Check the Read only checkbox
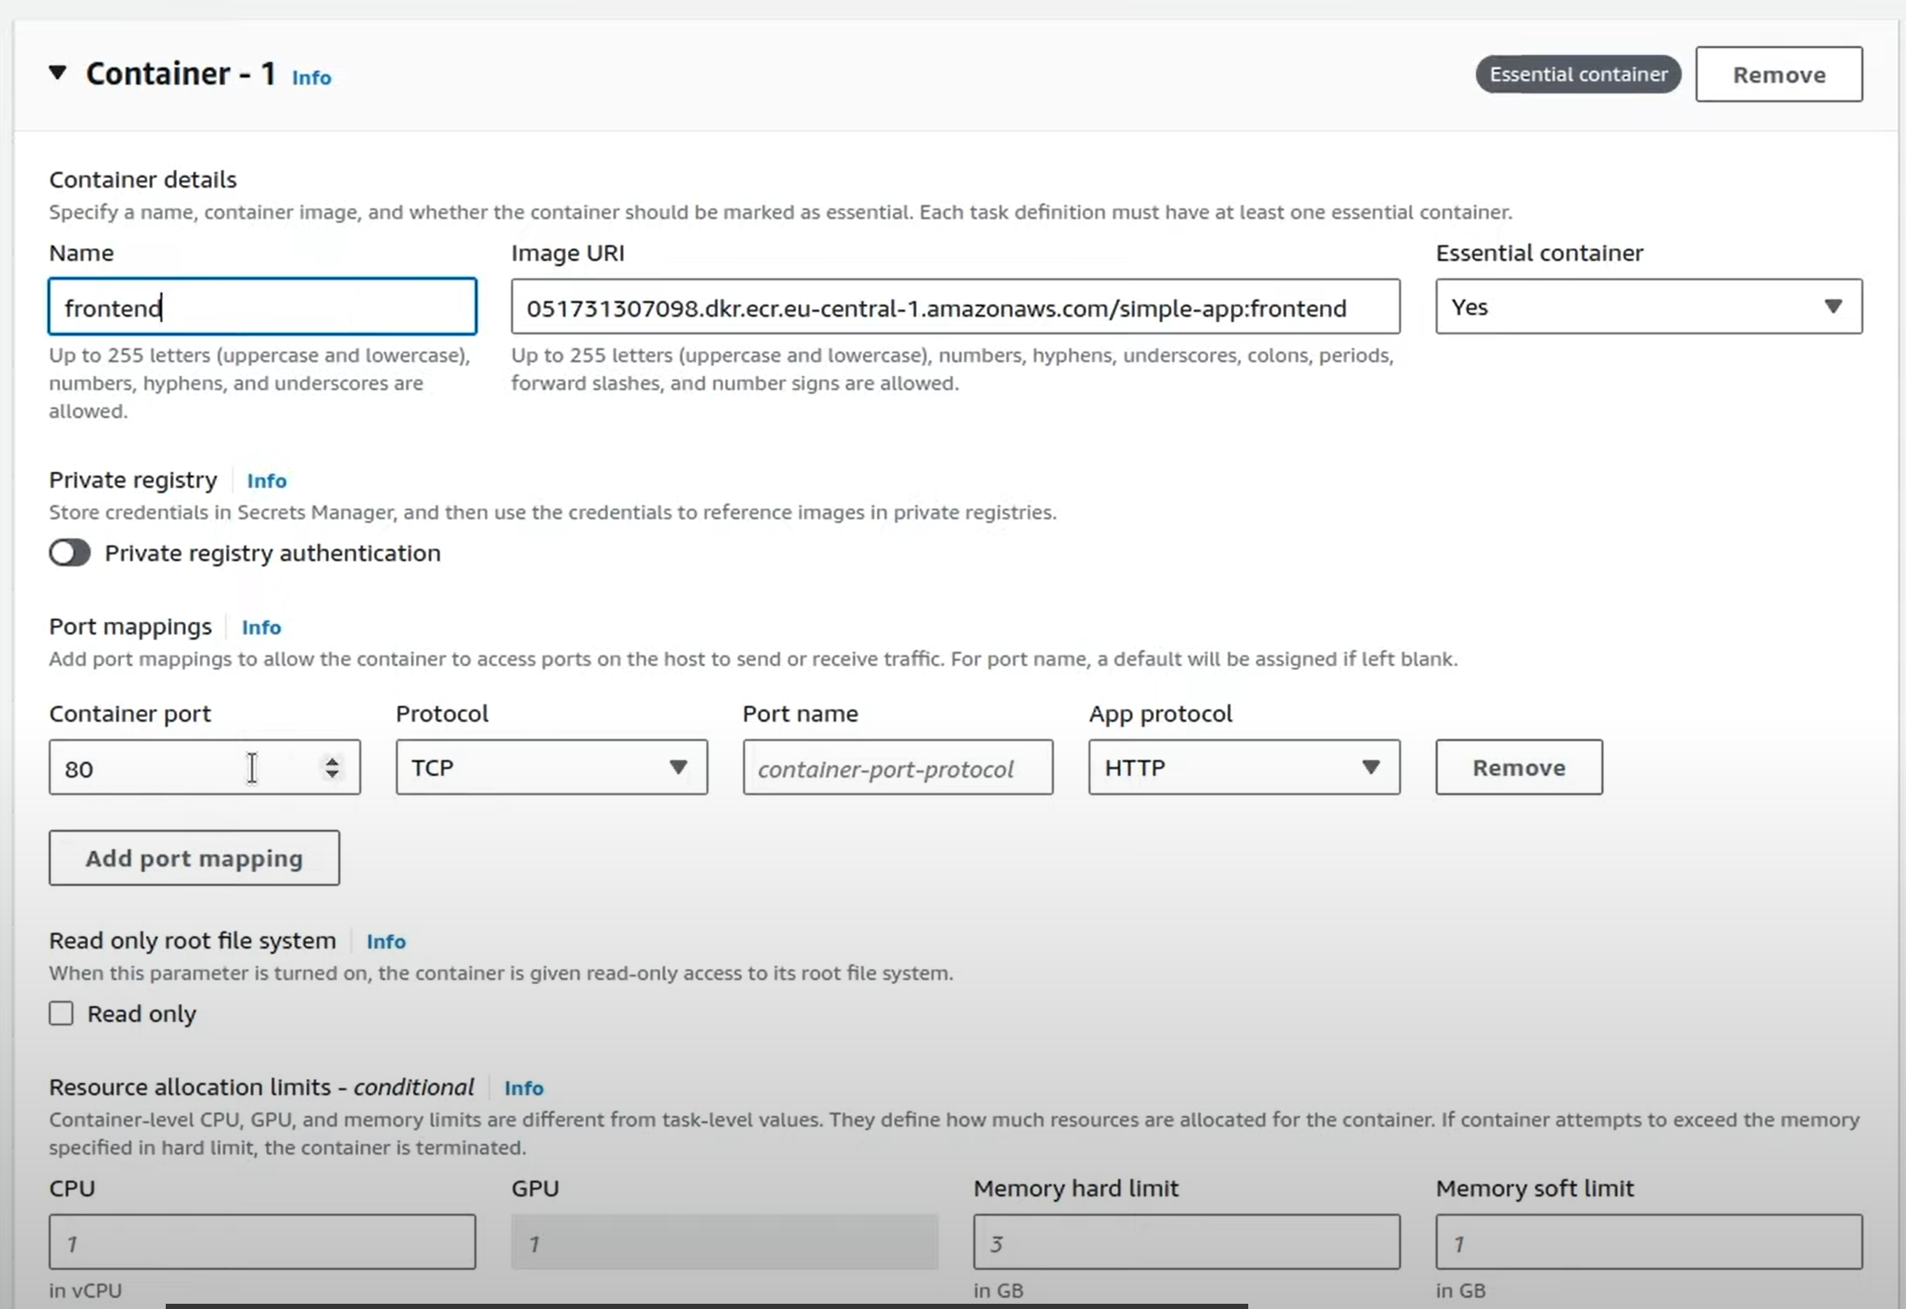Viewport: 1906px width, 1309px height. pos(61,1014)
